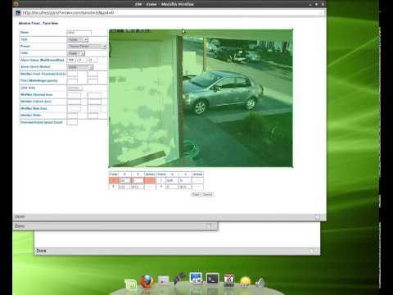Click the zone Name input field
This screenshot has width=393, height=295.
pos(79,33)
